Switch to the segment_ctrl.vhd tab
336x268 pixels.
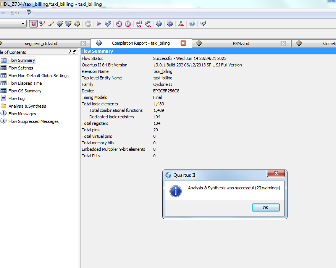click(x=41, y=44)
